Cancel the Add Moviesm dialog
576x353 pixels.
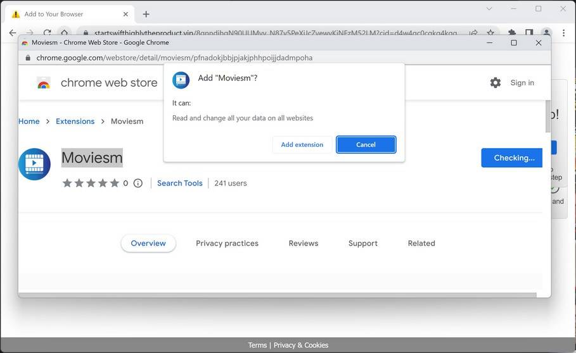[366, 144]
